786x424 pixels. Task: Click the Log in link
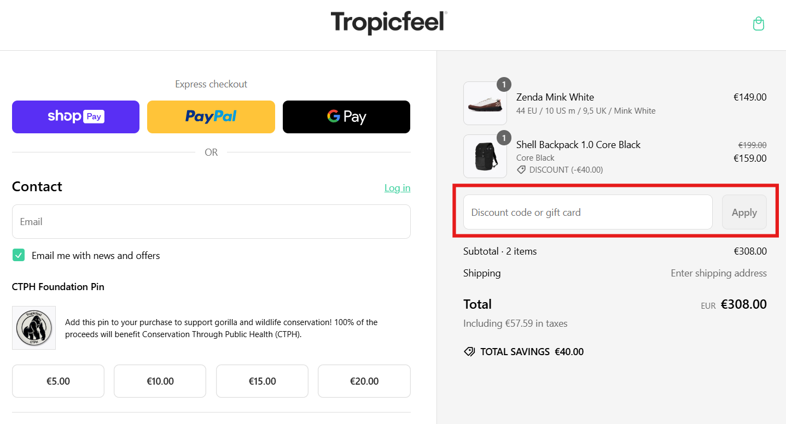pos(397,188)
